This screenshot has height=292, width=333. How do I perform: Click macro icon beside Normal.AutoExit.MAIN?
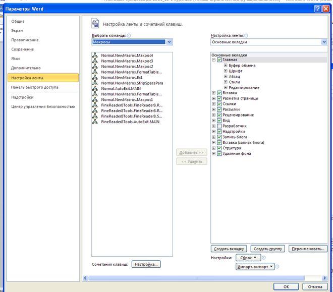click(95, 88)
